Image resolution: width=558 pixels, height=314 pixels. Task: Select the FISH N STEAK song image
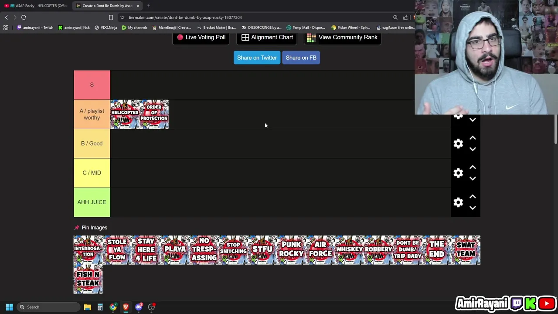pyautogui.click(x=88, y=279)
